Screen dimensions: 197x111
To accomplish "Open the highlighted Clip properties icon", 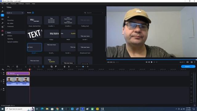I will pos(43,67).
